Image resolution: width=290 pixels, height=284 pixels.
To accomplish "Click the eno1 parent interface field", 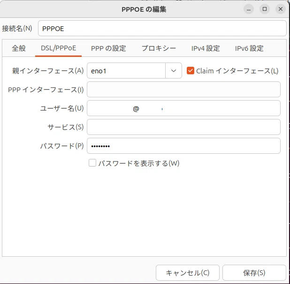I will (126, 71).
